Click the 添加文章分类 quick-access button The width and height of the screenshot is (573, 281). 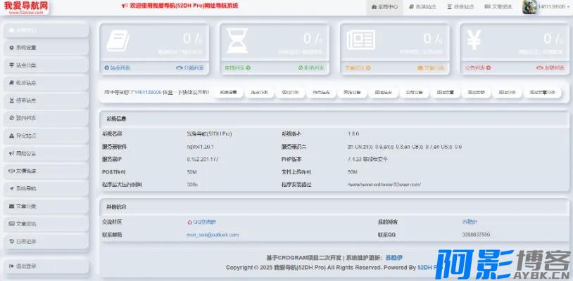[542, 93]
